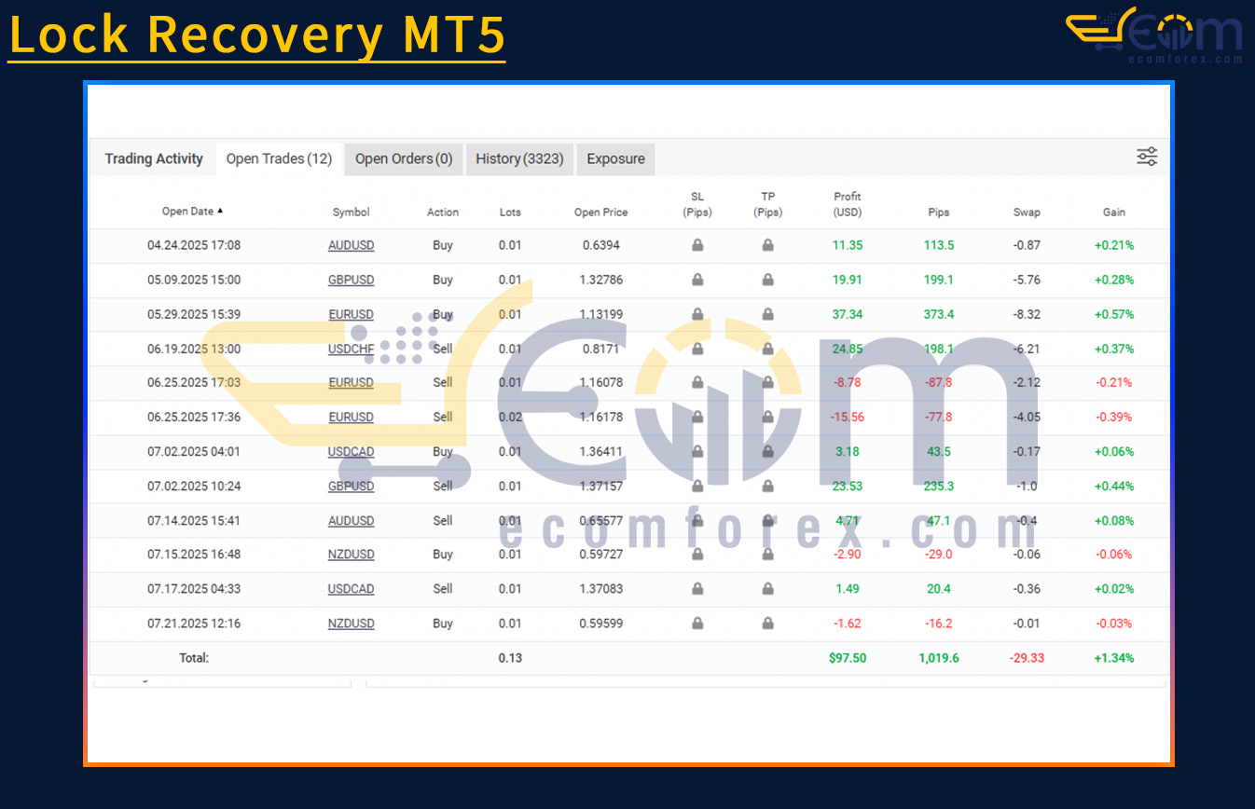The image size is (1255, 809).
Task: Click profit value -15.56
Action: [x=848, y=417]
